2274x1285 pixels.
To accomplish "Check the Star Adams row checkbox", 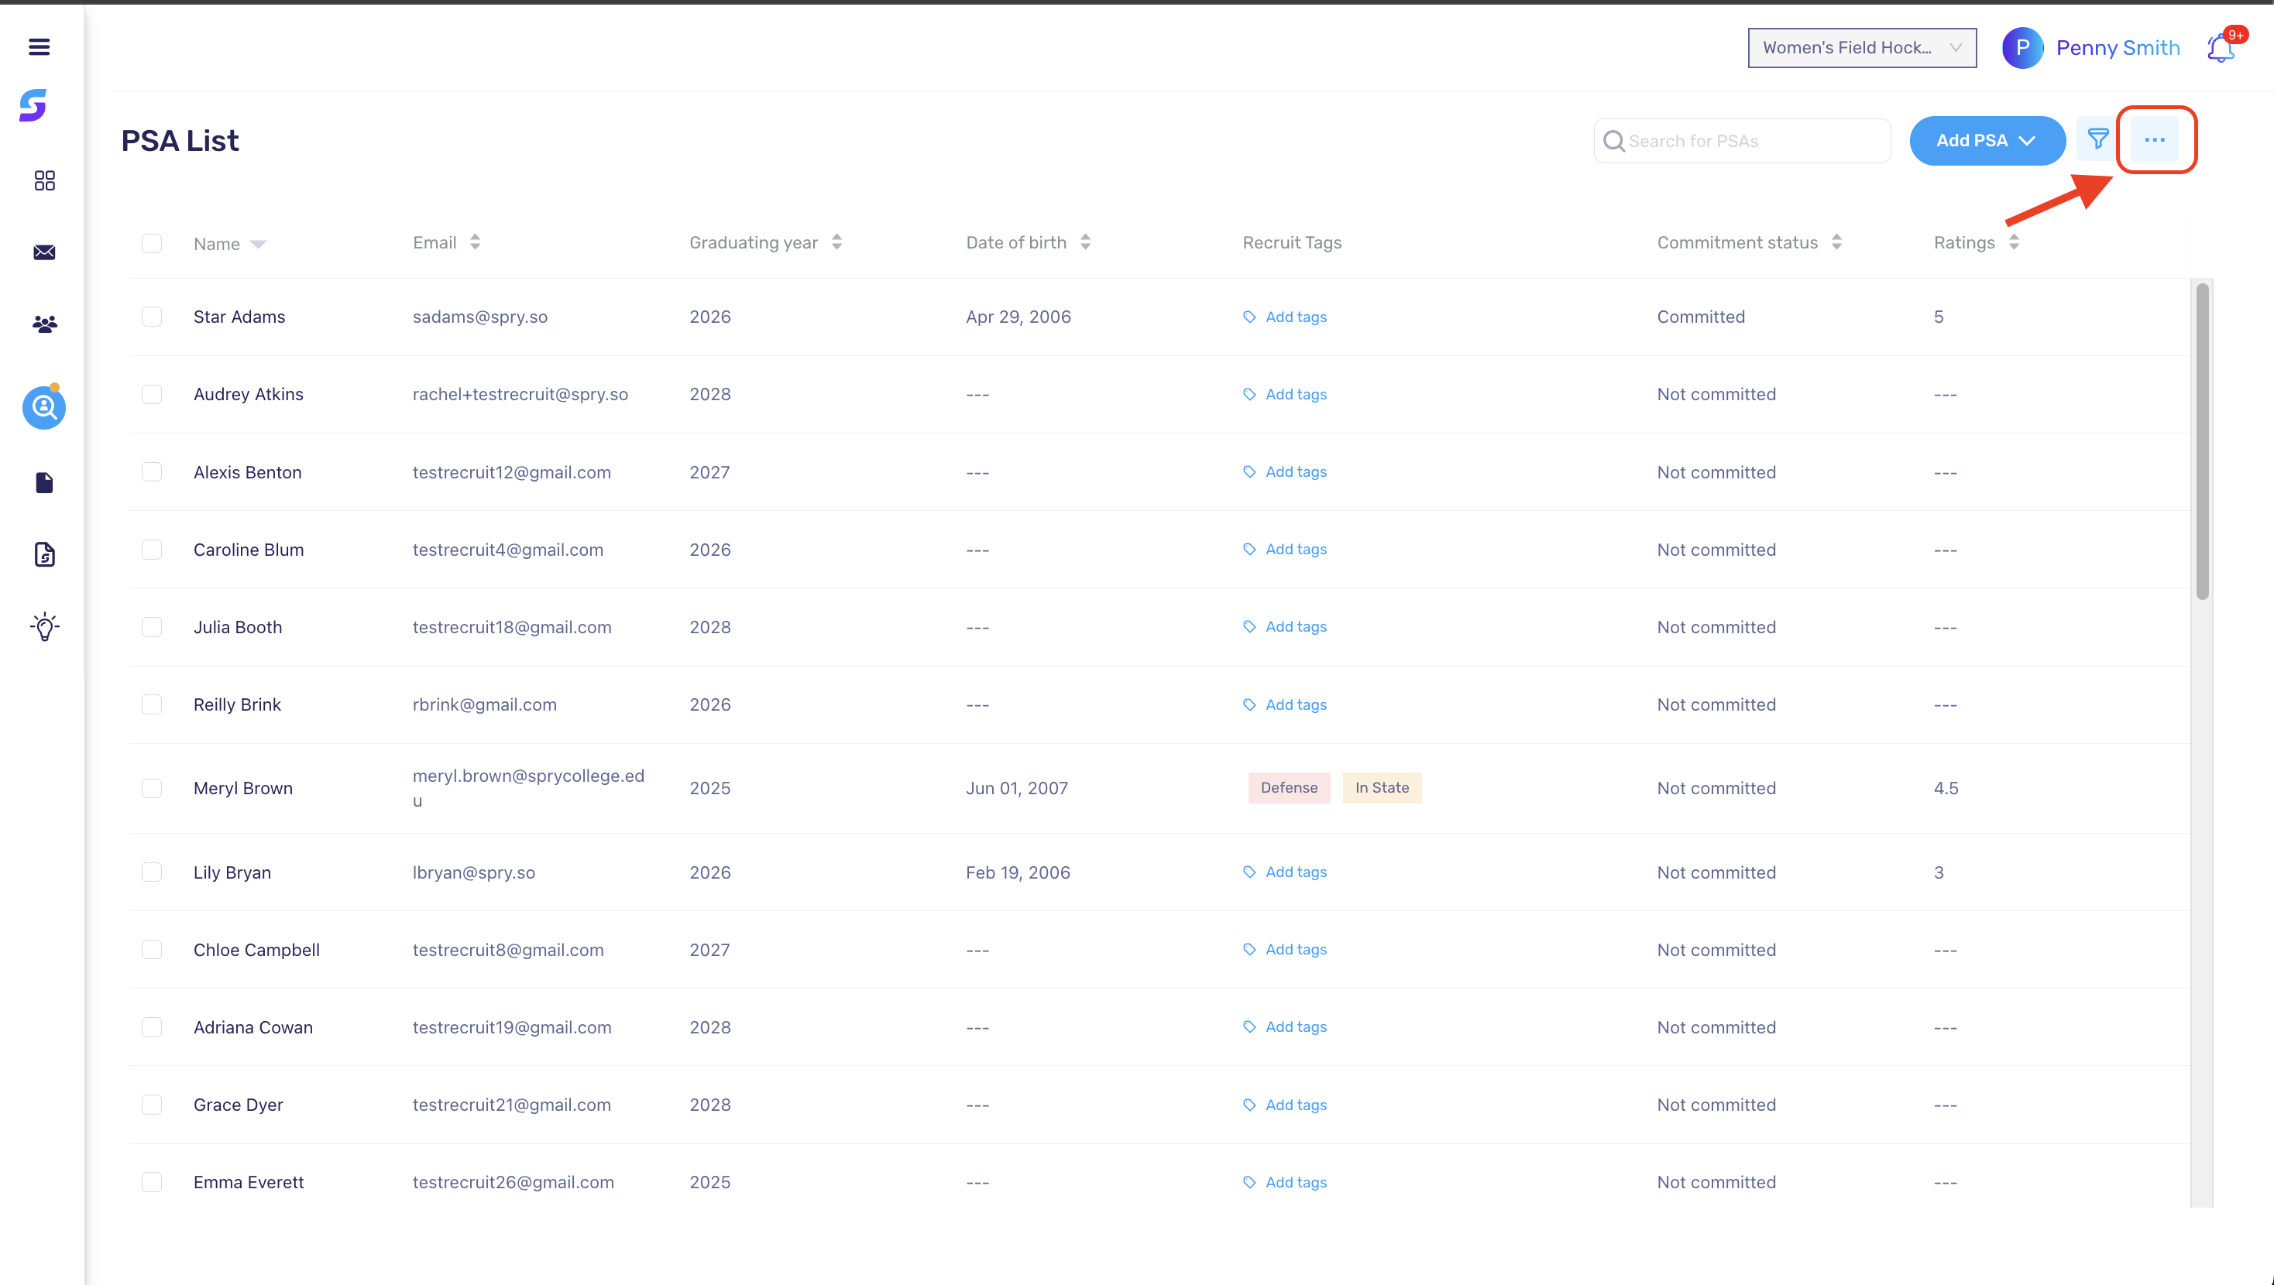I will (152, 317).
